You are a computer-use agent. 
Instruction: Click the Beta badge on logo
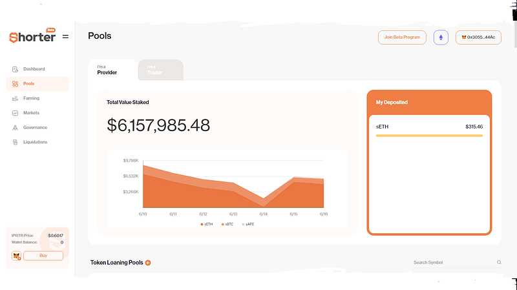tap(51, 30)
